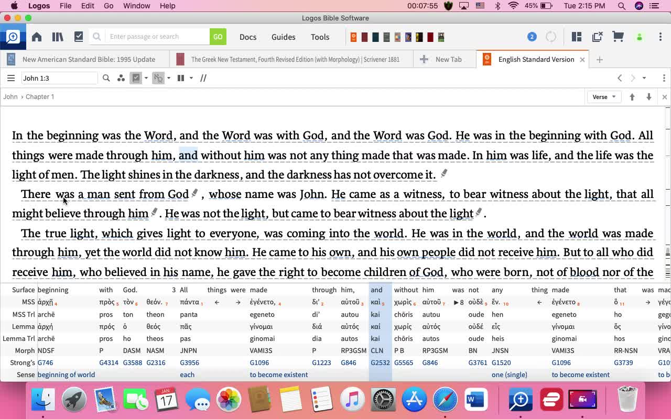This screenshot has width=671, height=419.
Task: Expand the interlinear options dropdown arrow
Action: (146, 78)
